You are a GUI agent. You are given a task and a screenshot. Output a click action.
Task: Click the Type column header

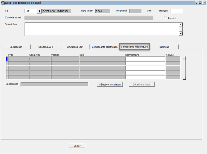tap(11, 55)
